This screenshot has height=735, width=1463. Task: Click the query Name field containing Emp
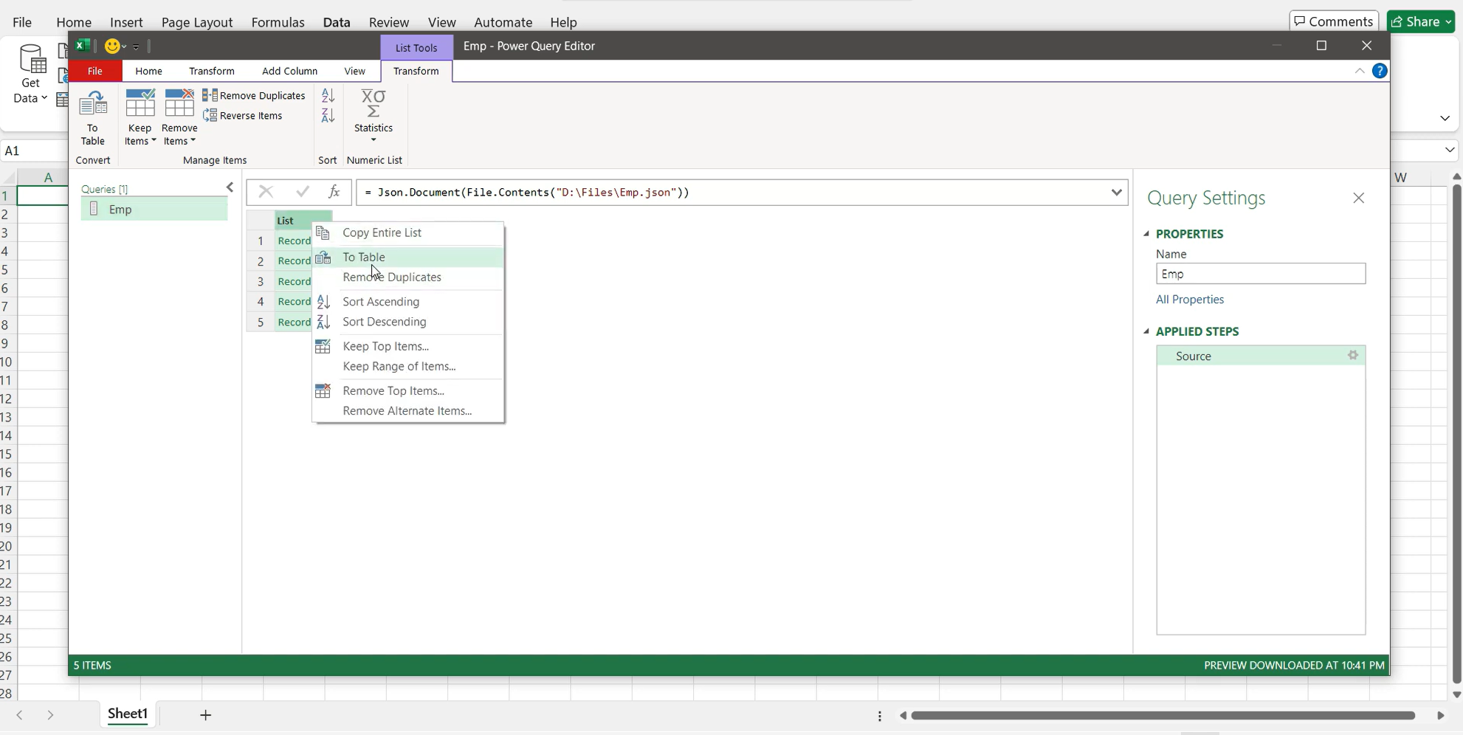point(1261,274)
